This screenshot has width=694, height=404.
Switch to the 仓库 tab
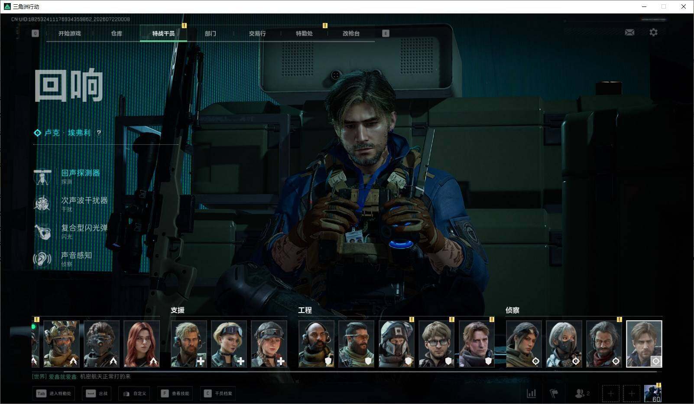[x=117, y=33]
